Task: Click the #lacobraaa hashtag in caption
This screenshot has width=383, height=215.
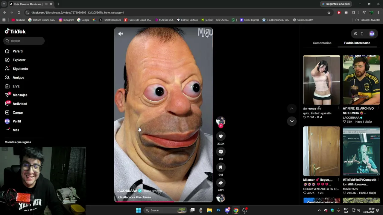Action: coord(143,197)
